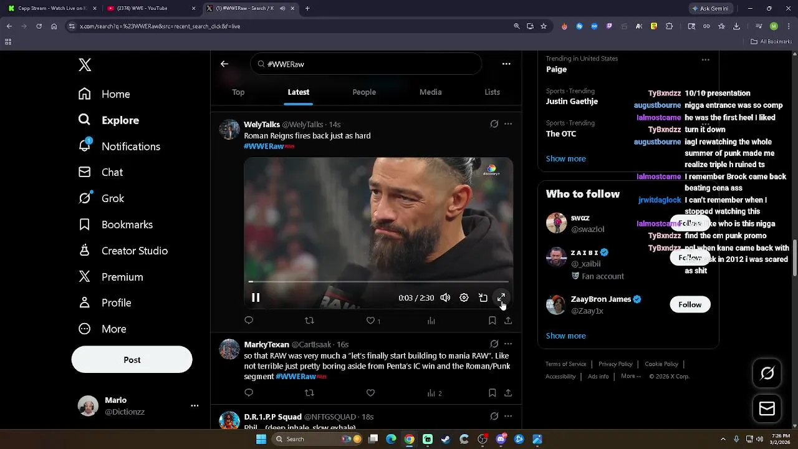Viewport: 798px width, 449px height.
Task: Open search settings three-dot menu
Action: [506, 64]
